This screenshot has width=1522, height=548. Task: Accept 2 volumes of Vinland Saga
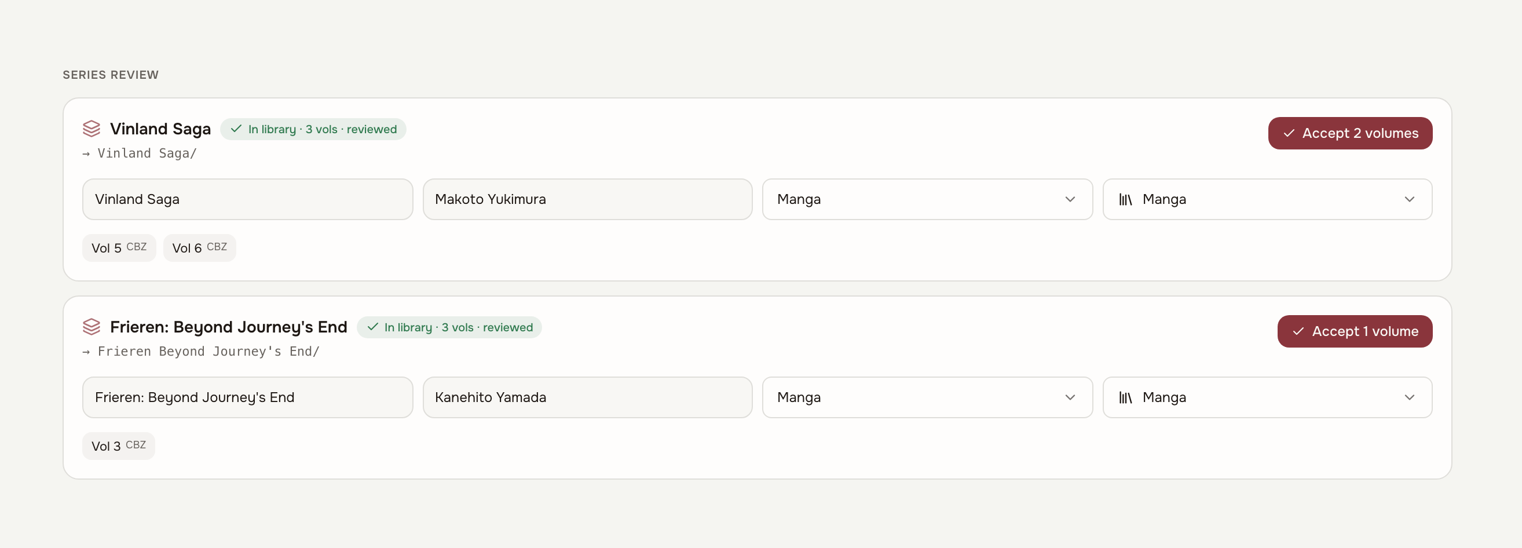pyautogui.click(x=1350, y=133)
